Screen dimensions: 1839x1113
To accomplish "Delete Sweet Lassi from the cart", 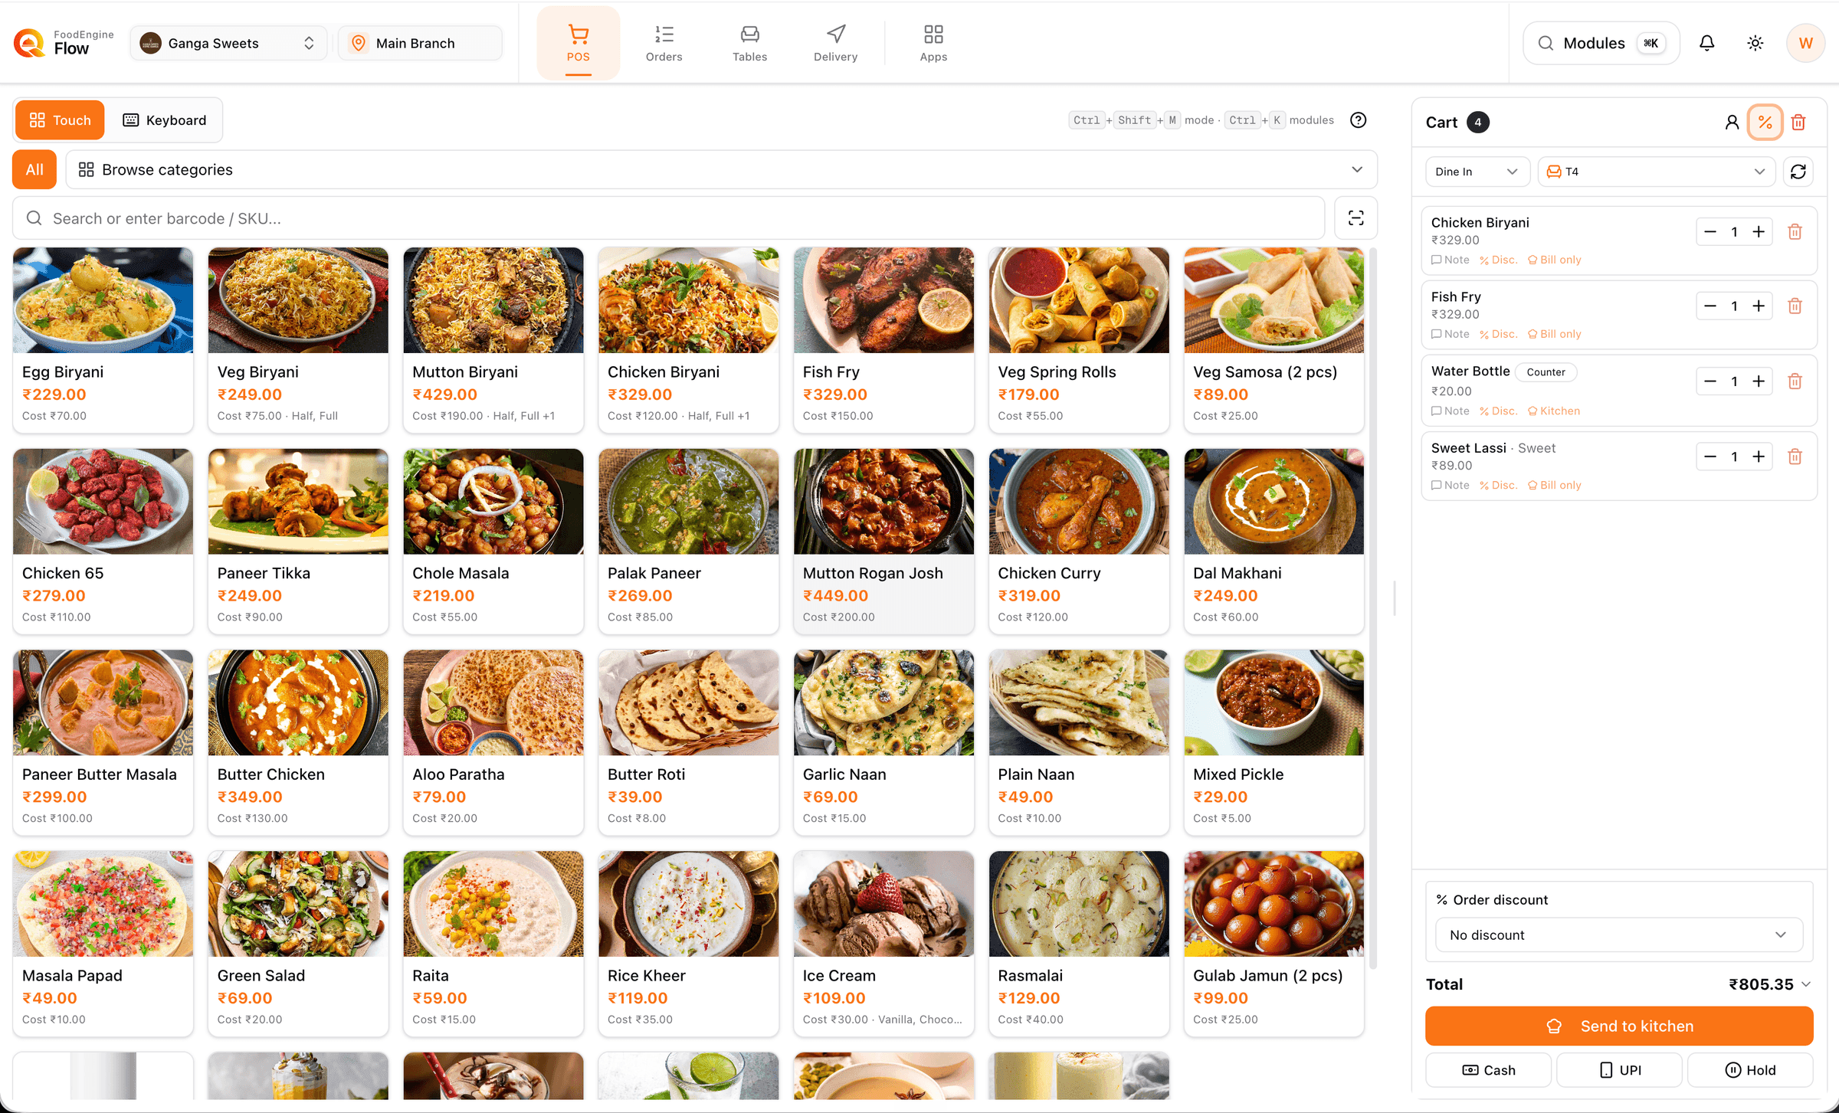I will click(x=1795, y=457).
